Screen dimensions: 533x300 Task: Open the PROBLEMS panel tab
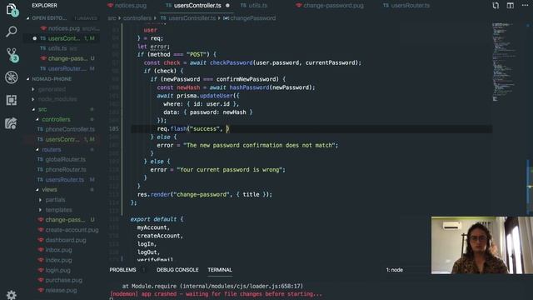pyautogui.click(x=122, y=270)
